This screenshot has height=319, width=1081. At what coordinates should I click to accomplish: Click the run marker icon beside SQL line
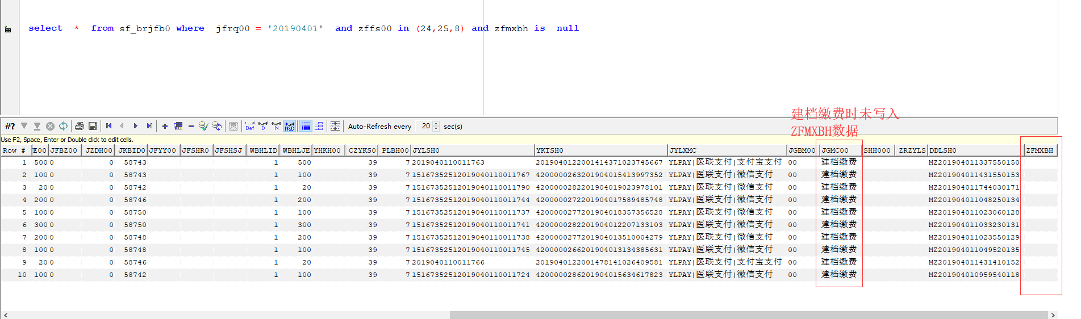point(8,29)
